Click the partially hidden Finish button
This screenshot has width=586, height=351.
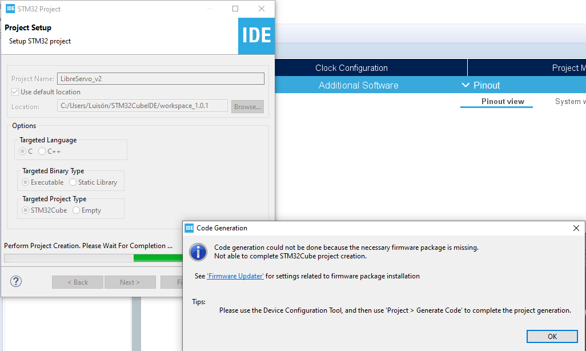point(172,282)
